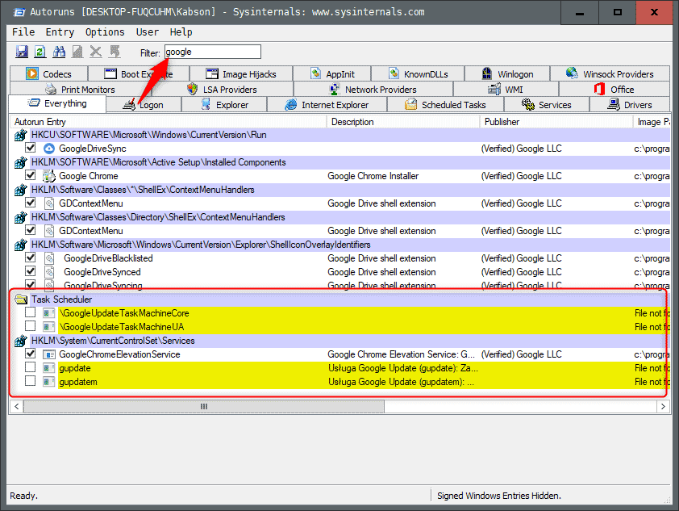
Task: Uncheck the GoogleDriveSynced entry
Action: 31,271
